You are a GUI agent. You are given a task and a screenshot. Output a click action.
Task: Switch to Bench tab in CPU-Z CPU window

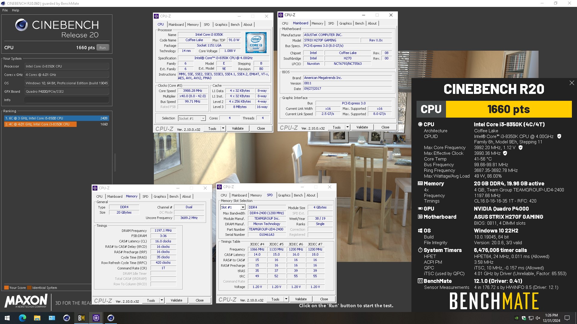(235, 25)
